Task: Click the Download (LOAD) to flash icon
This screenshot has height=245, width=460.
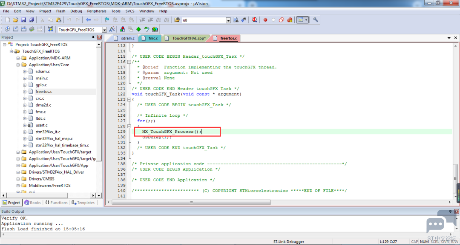Action: click(x=50, y=29)
